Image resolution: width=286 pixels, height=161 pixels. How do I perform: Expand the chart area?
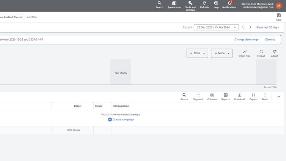click(x=261, y=54)
